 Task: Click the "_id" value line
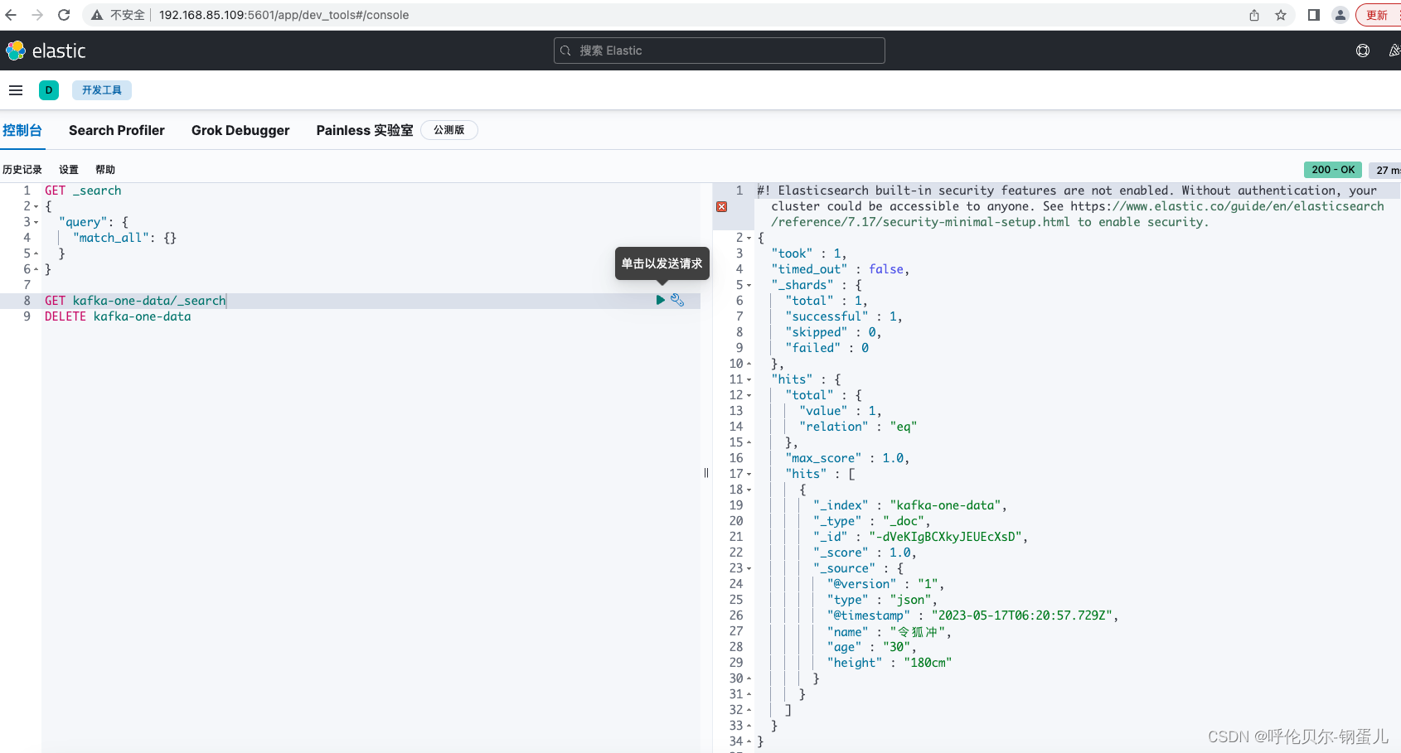[920, 537]
